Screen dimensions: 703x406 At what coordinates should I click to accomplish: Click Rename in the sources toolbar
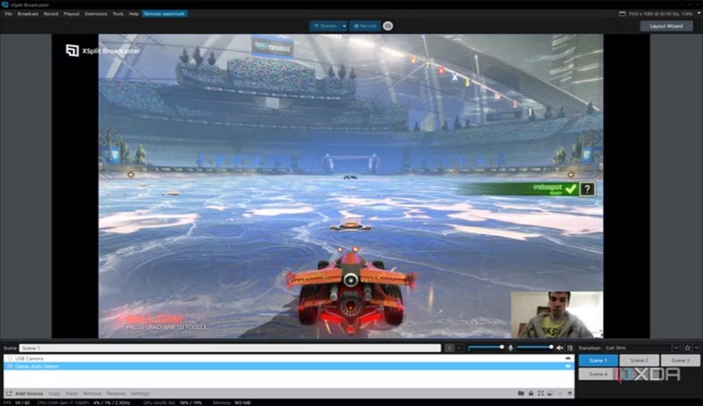coord(115,393)
